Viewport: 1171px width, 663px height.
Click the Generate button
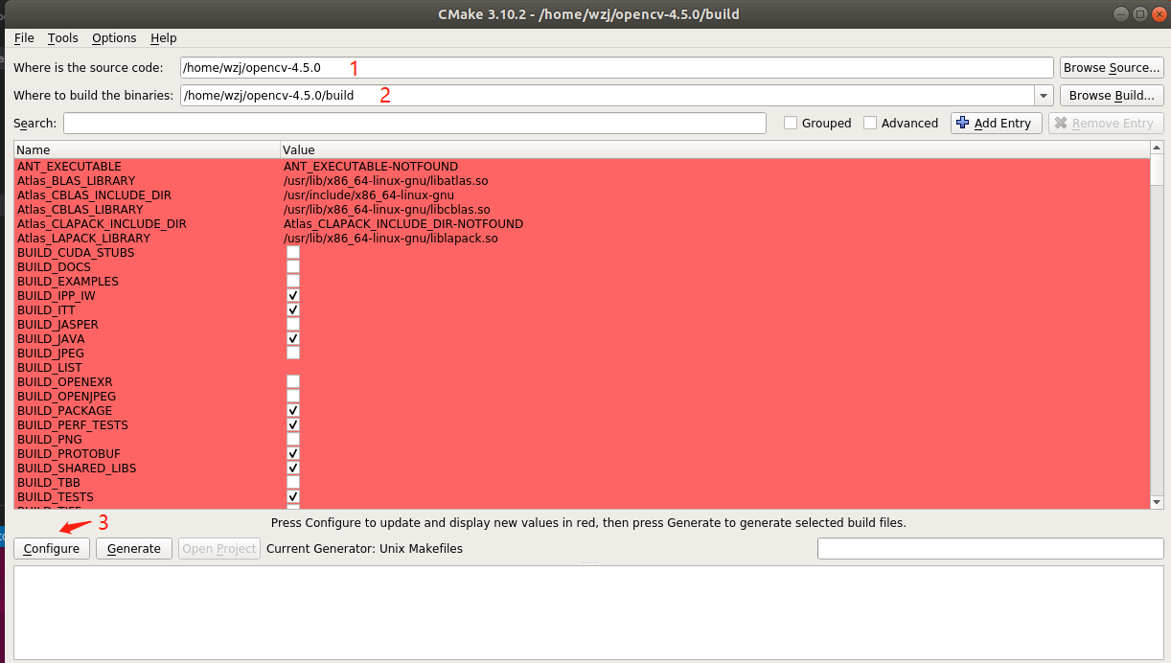coord(134,549)
